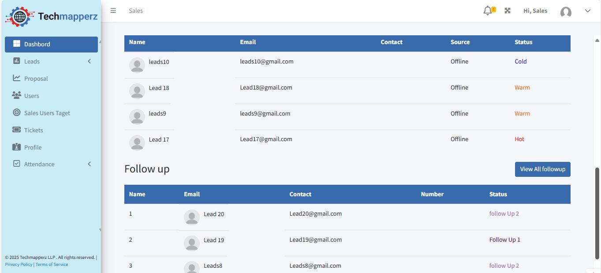Select the leads9@gmail.com email
Viewport: 601px width, 273px height.
[265, 113]
